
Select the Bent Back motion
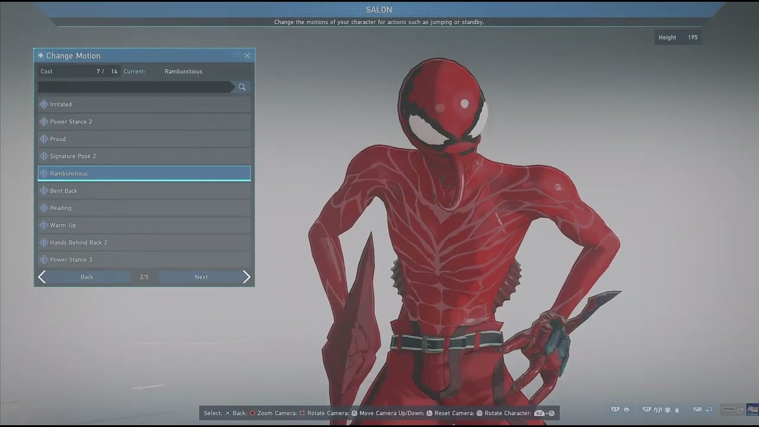coord(144,190)
